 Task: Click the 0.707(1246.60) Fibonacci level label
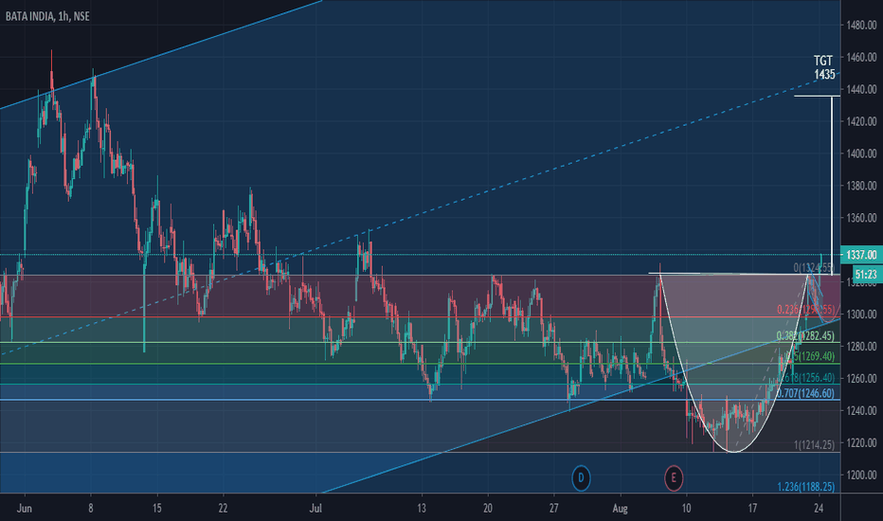click(805, 393)
